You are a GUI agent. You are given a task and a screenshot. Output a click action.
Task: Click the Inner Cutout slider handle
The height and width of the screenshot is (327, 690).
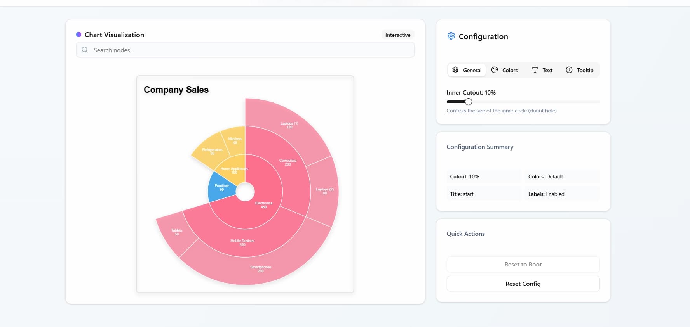point(469,102)
